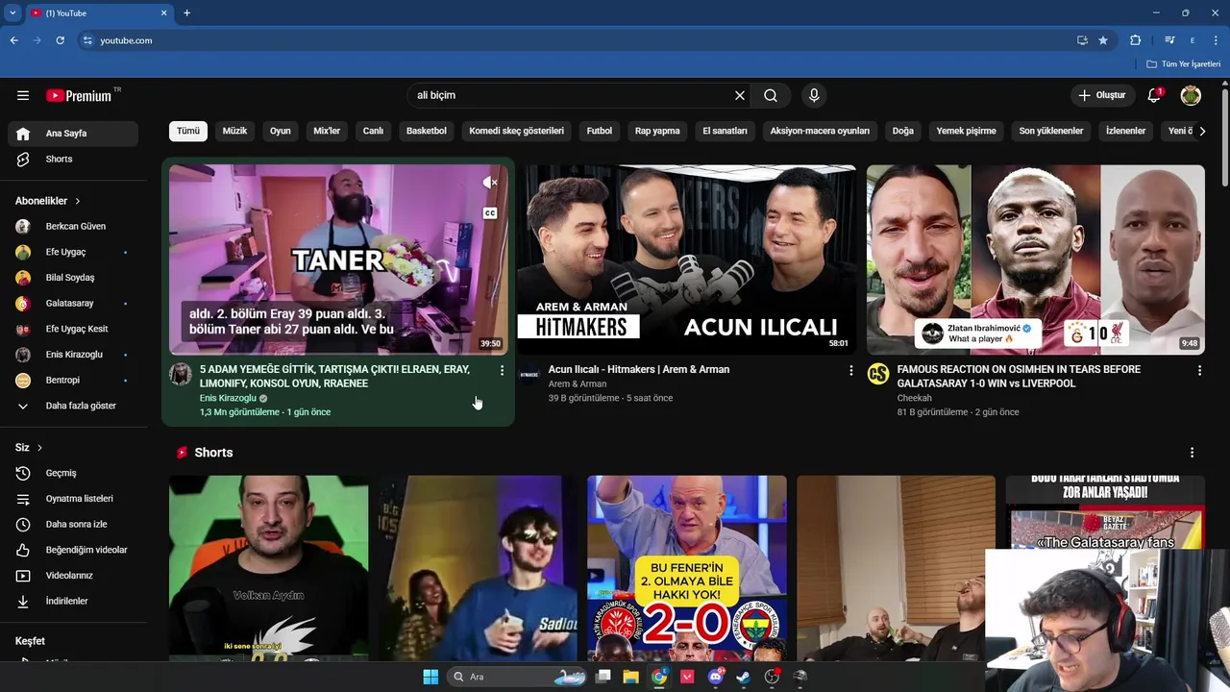
Task: Open Bentropi subscription channel
Action: click(x=72, y=380)
